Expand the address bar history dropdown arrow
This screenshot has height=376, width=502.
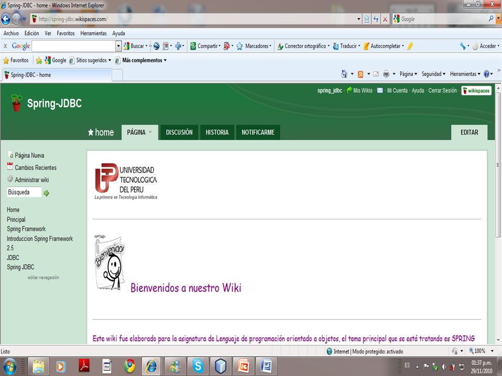[359, 19]
